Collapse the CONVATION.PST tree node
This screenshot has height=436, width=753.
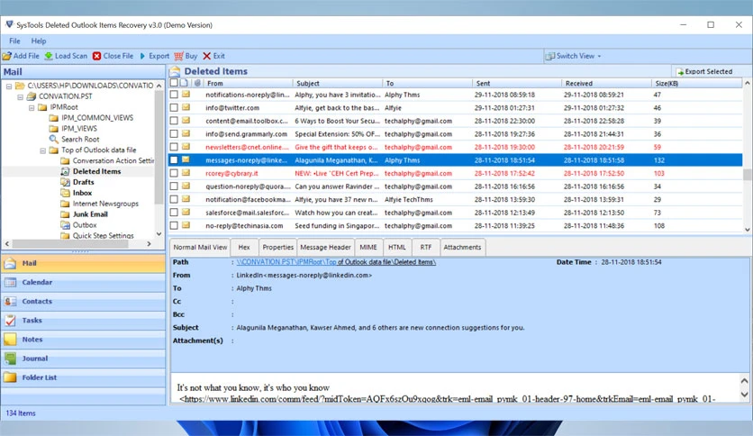(x=20, y=96)
